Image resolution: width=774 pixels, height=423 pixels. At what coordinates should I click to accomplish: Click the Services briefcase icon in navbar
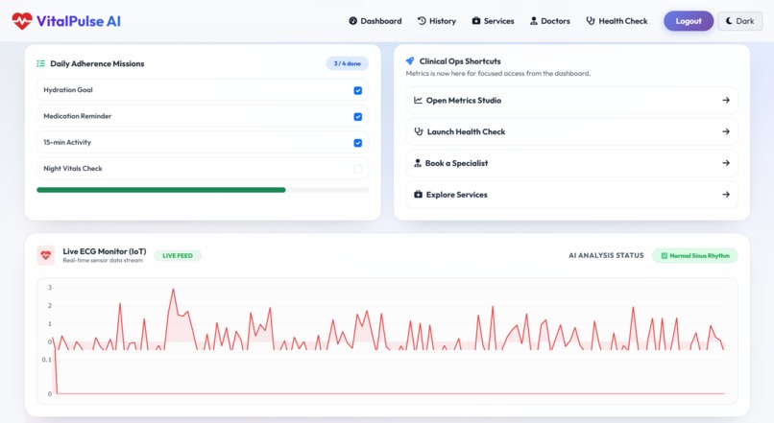click(476, 21)
